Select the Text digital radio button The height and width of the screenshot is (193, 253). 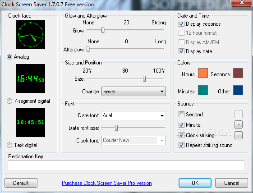pos(9,145)
